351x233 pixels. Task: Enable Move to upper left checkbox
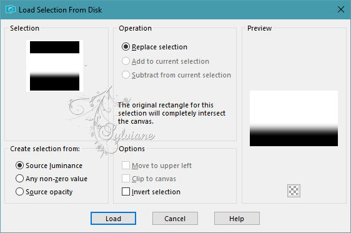[157, 166]
